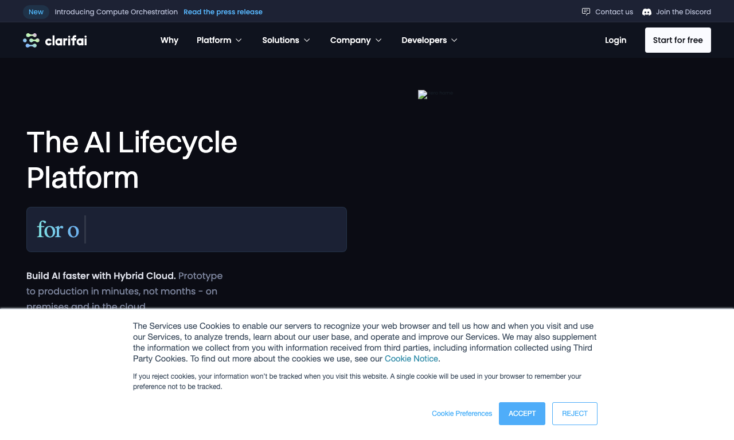Open Contact us link
The image size is (734, 440).
(x=614, y=12)
